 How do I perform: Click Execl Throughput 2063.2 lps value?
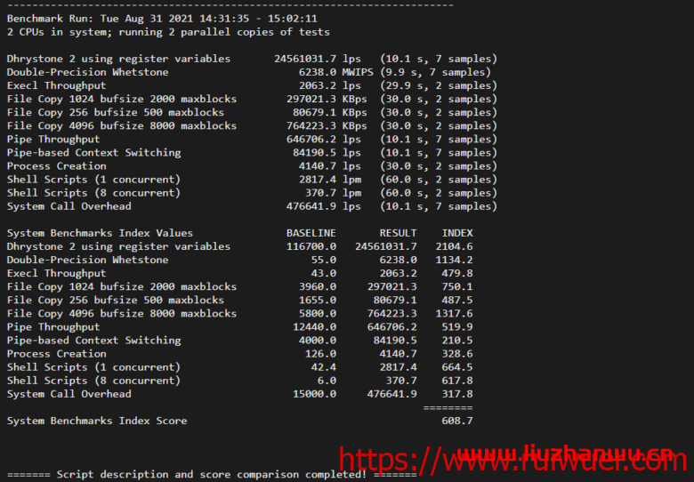(x=330, y=85)
